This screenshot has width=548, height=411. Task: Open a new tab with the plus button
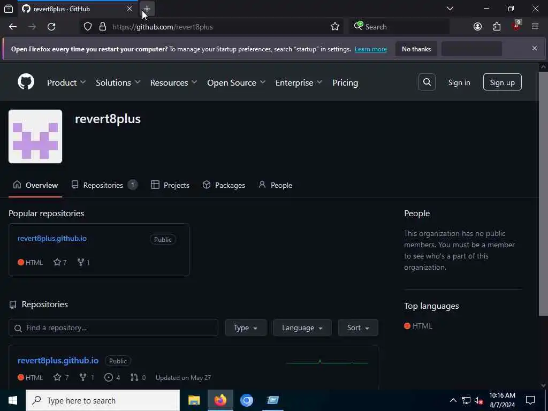tap(147, 9)
